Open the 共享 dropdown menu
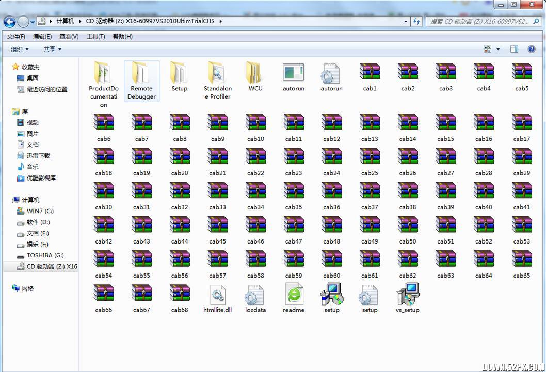This screenshot has height=372, width=546. (52, 50)
